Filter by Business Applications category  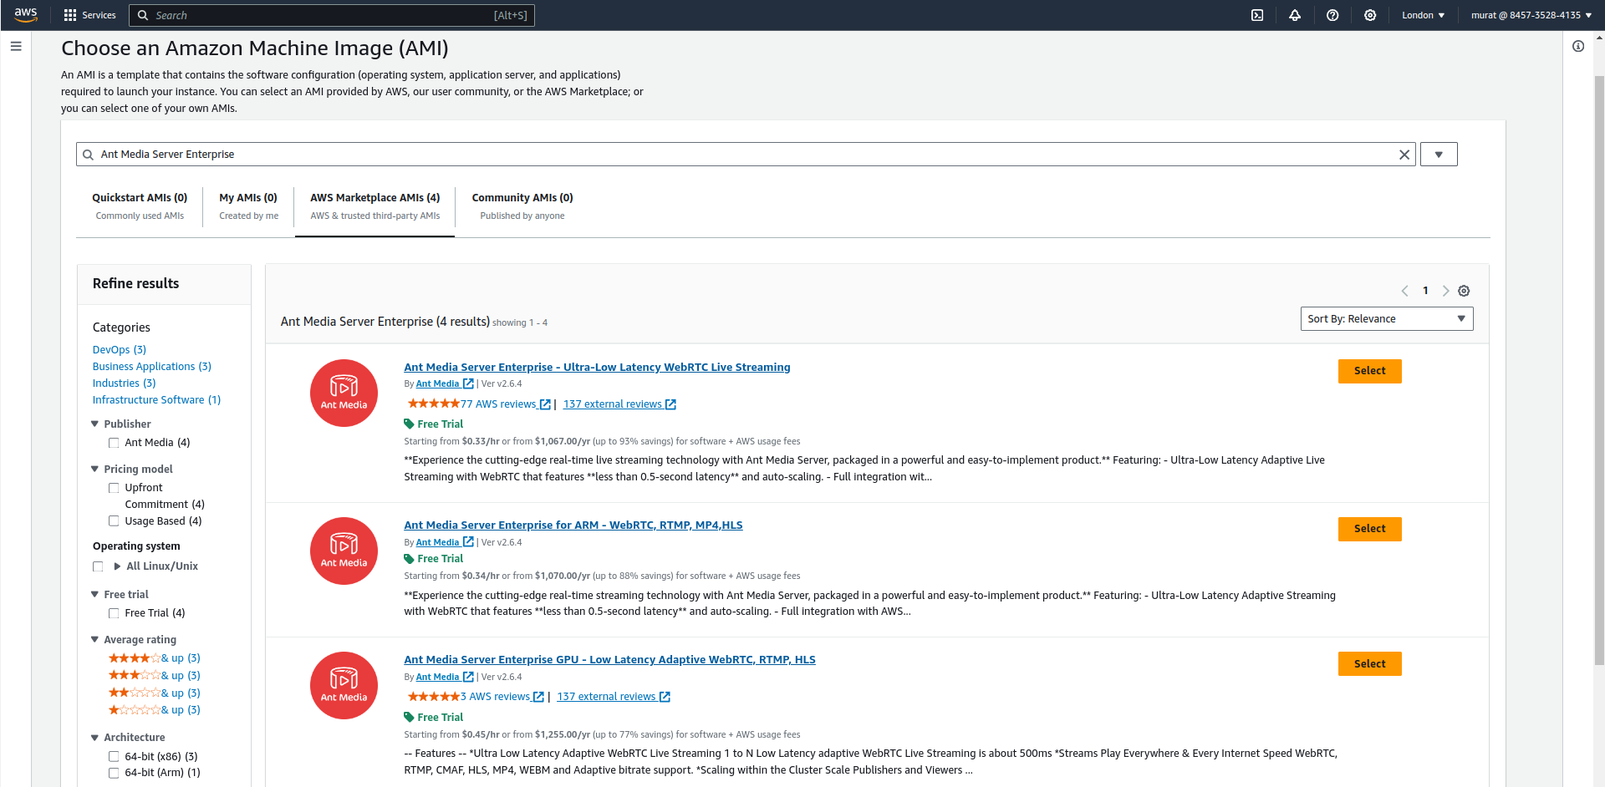152,367
